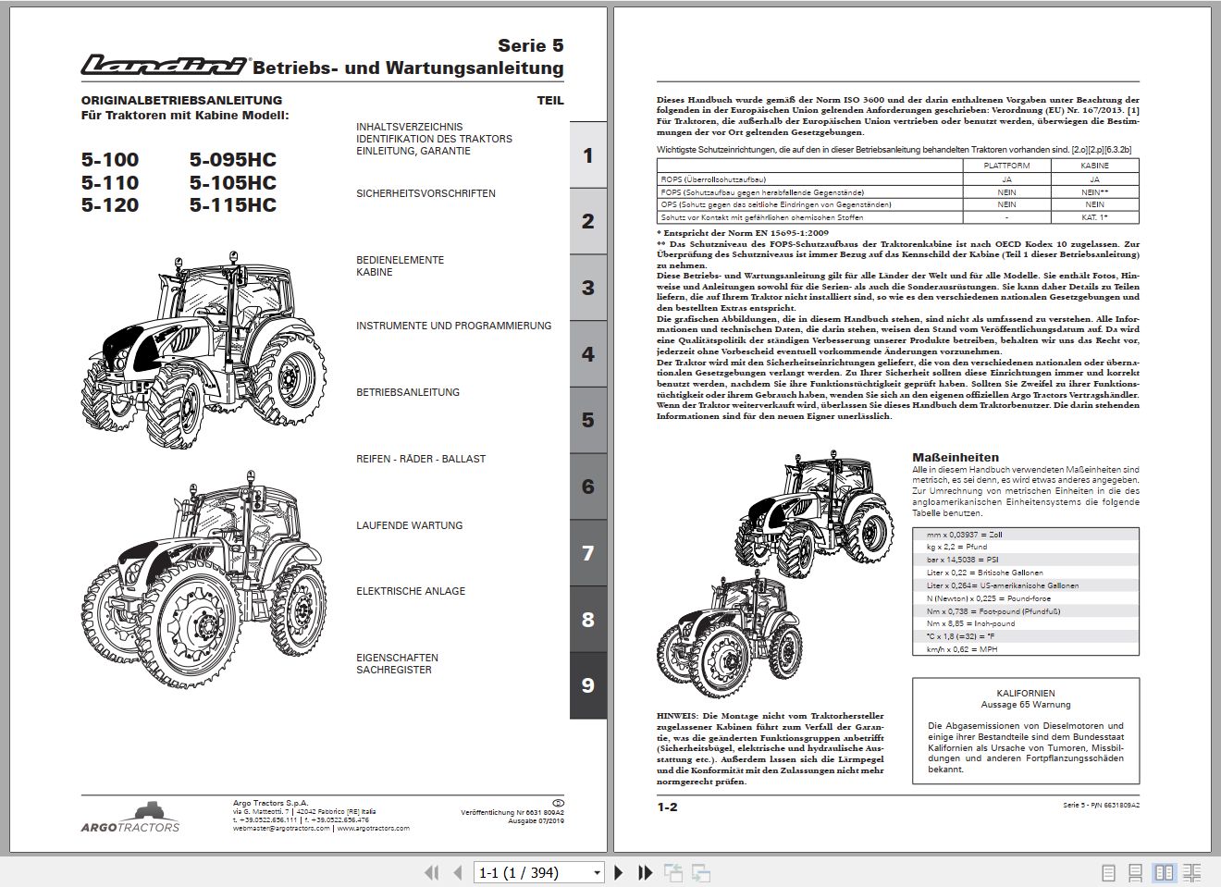This screenshot has height=887, width=1221.
Task: Click the BETRIEBSANLEITUNG entry
Action: click(x=408, y=392)
